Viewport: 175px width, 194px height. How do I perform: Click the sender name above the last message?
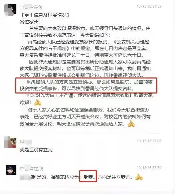pyautogui.click(x=31, y=169)
